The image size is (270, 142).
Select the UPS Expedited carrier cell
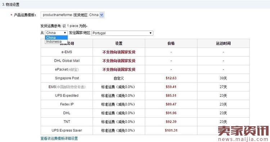67,95
